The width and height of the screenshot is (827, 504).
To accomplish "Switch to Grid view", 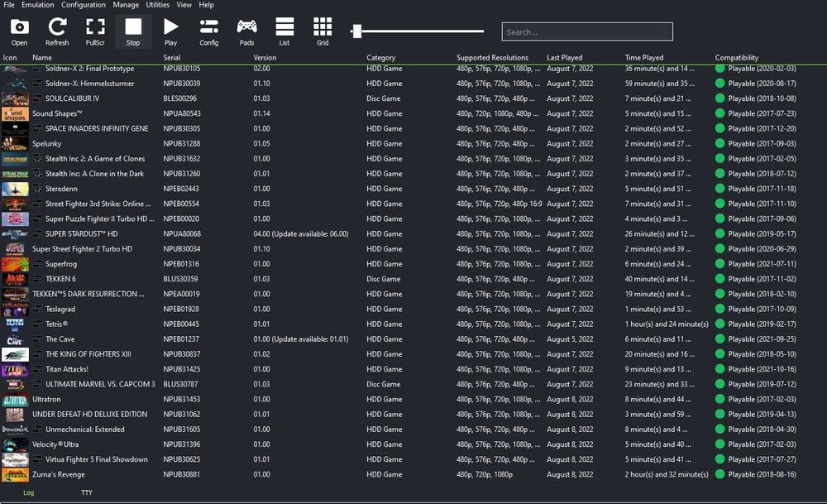I will (323, 31).
